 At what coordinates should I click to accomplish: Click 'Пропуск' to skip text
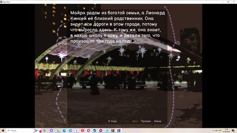(146, 121)
